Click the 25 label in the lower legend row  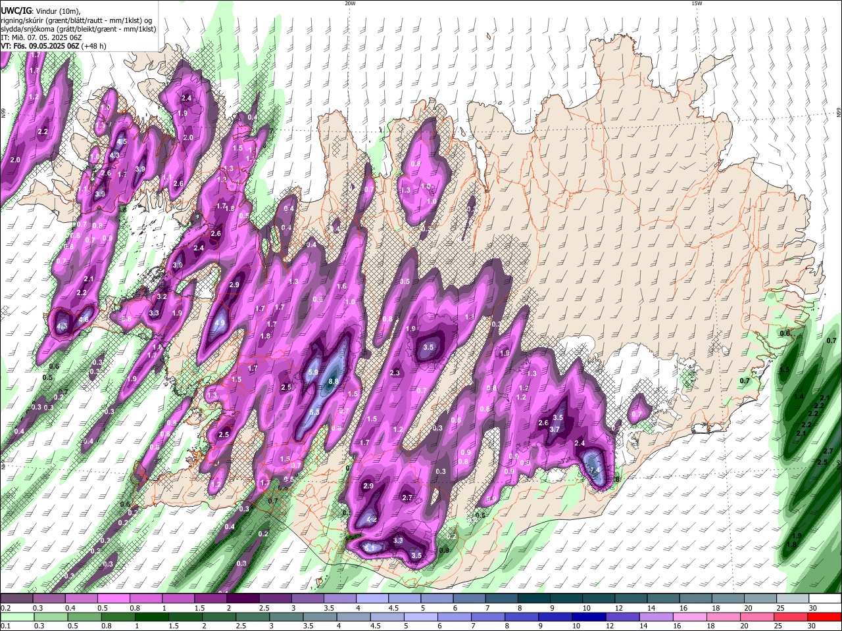(779, 626)
